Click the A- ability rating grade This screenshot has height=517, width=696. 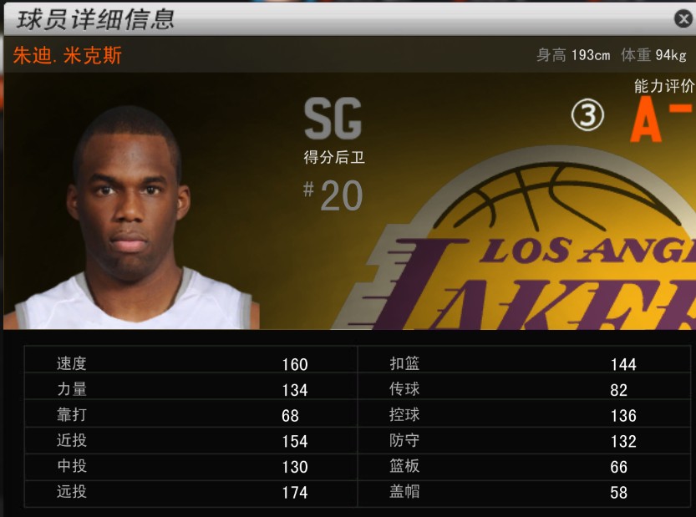tap(661, 119)
